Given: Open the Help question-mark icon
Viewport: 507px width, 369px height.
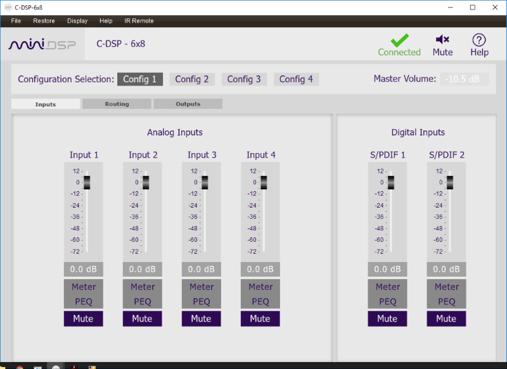Looking at the screenshot, I should [x=479, y=40].
